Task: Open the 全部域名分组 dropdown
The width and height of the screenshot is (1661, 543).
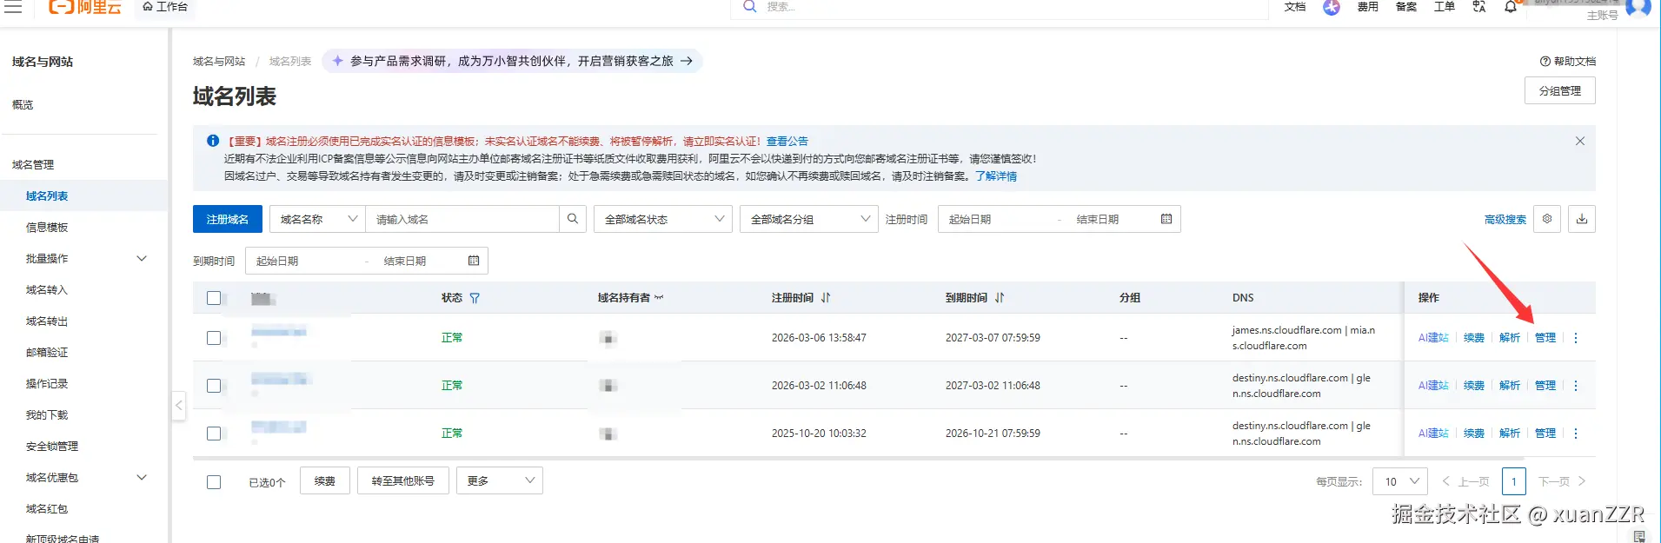Action: tap(810, 219)
